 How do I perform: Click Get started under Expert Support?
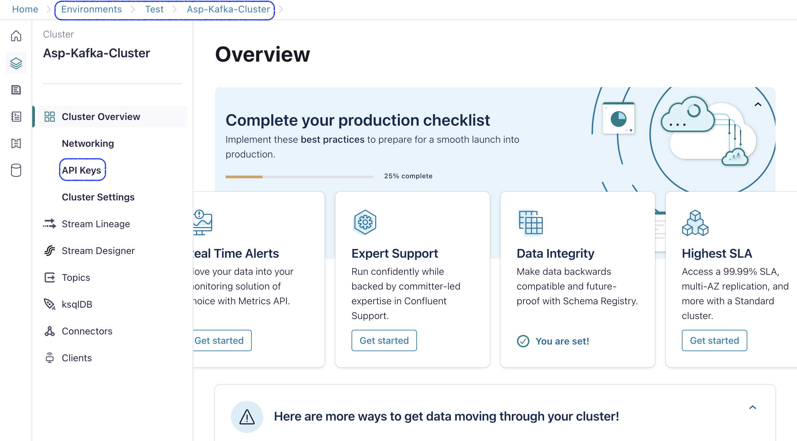pos(384,340)
